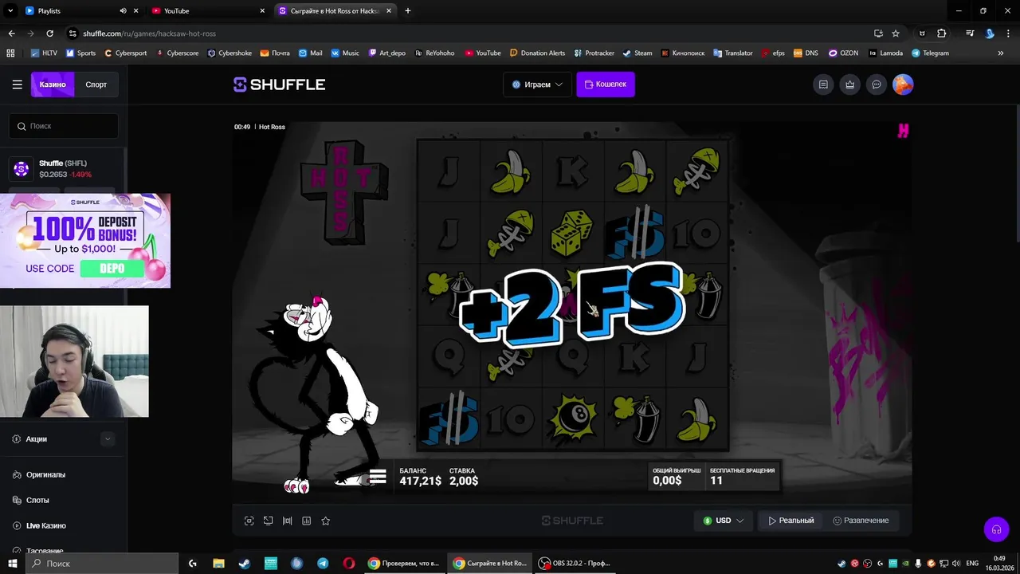Open the Shuffle hamburger sidebar menu
Image resolution: width=1020 pixels, height=574 pixels.
(17, 85)
